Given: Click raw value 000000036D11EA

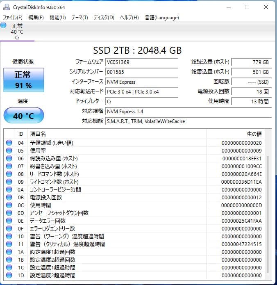Looking at the screenshot, I should point(242,182).
